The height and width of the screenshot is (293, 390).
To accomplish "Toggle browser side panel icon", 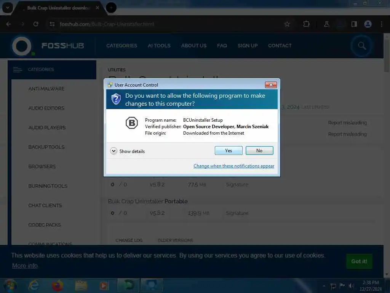I will [x=354, y=24].
